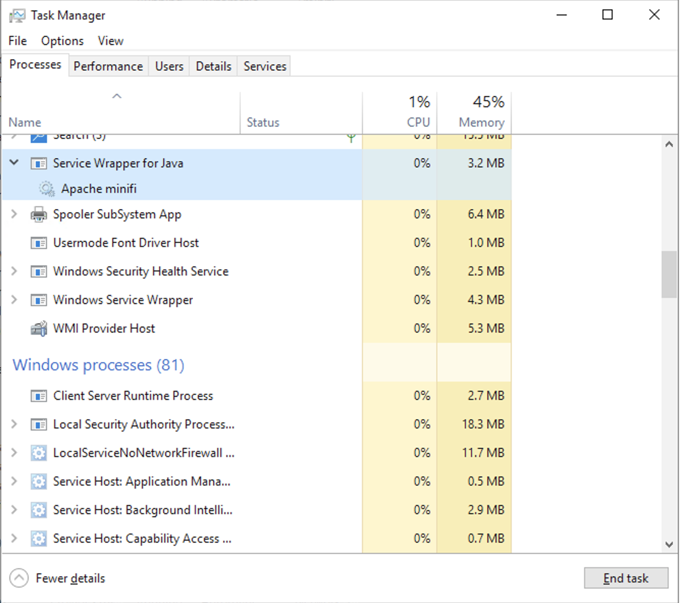Expand the Spooler SubSystem App entry
This screenshot has height=603, width=682.
click(14, 214)
